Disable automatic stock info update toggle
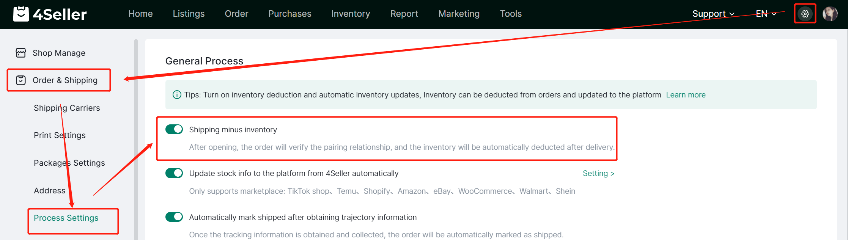This screenshot has height=240, width=848. [x=174, y=173]
